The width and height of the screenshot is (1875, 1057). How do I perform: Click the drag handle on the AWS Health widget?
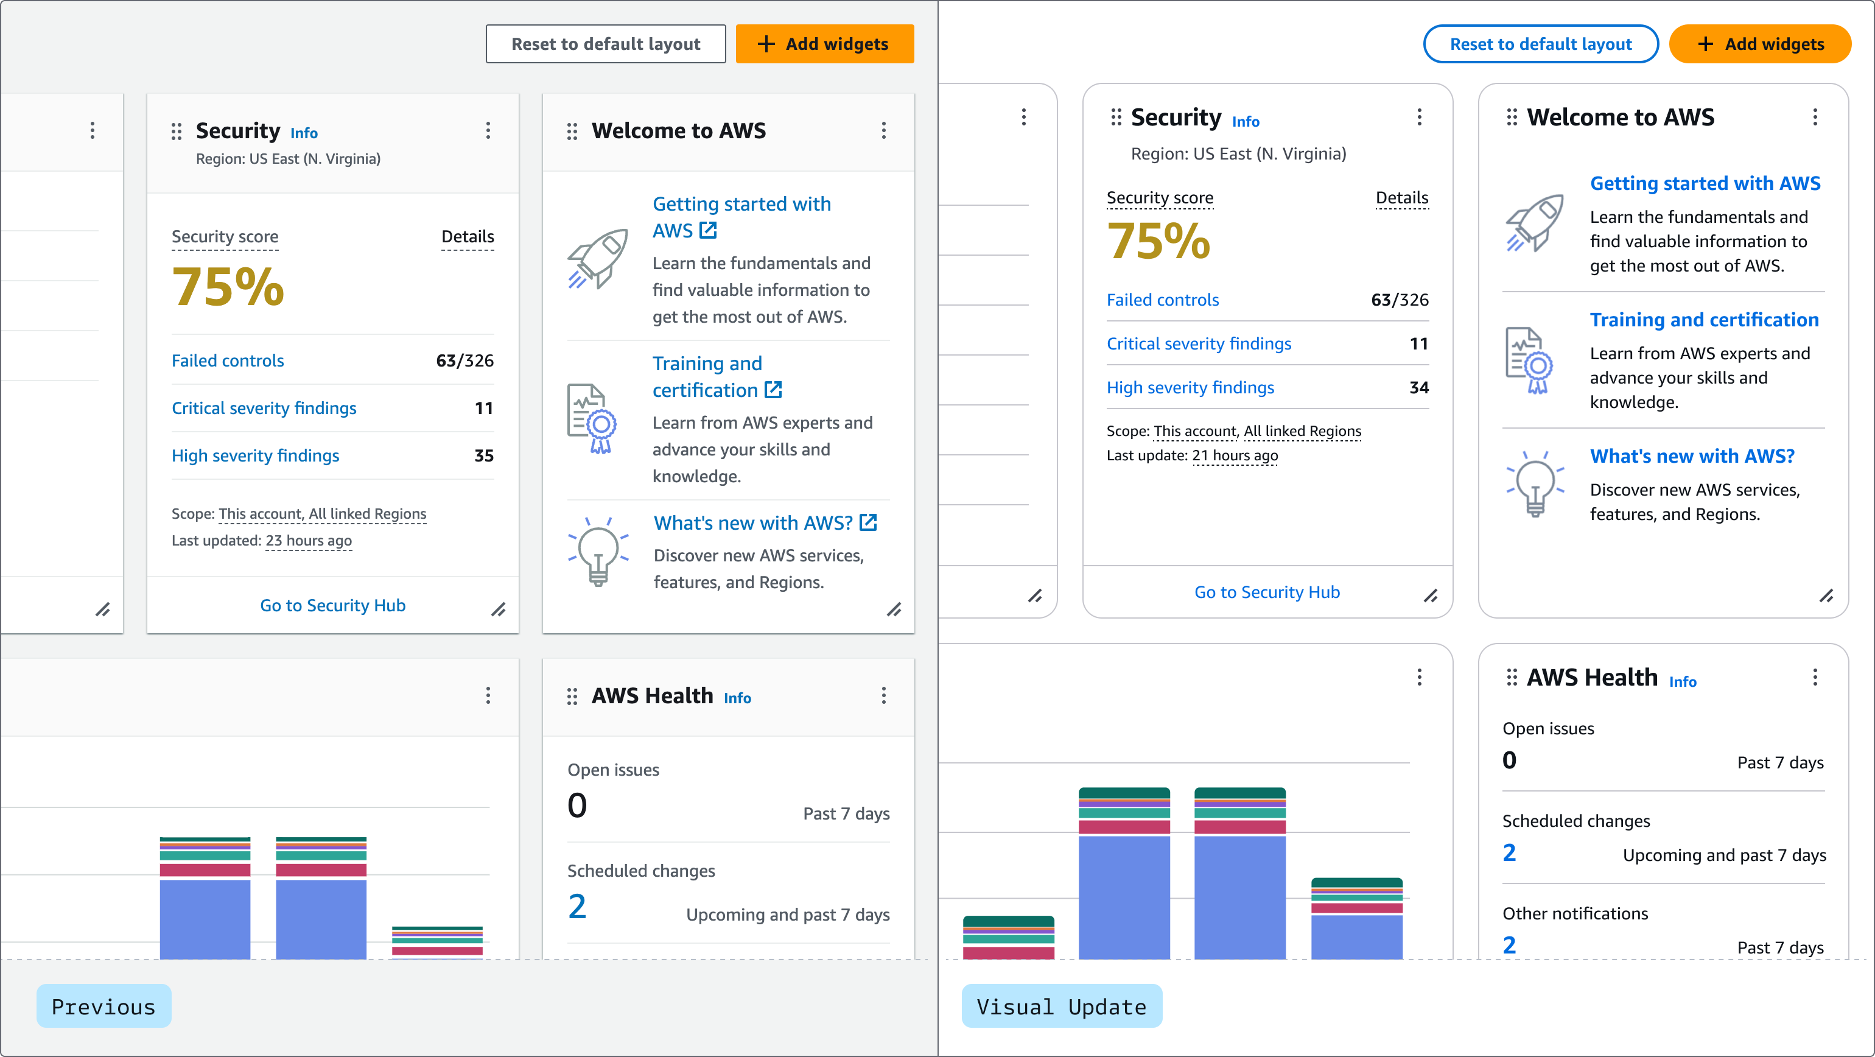pos(572,696)
